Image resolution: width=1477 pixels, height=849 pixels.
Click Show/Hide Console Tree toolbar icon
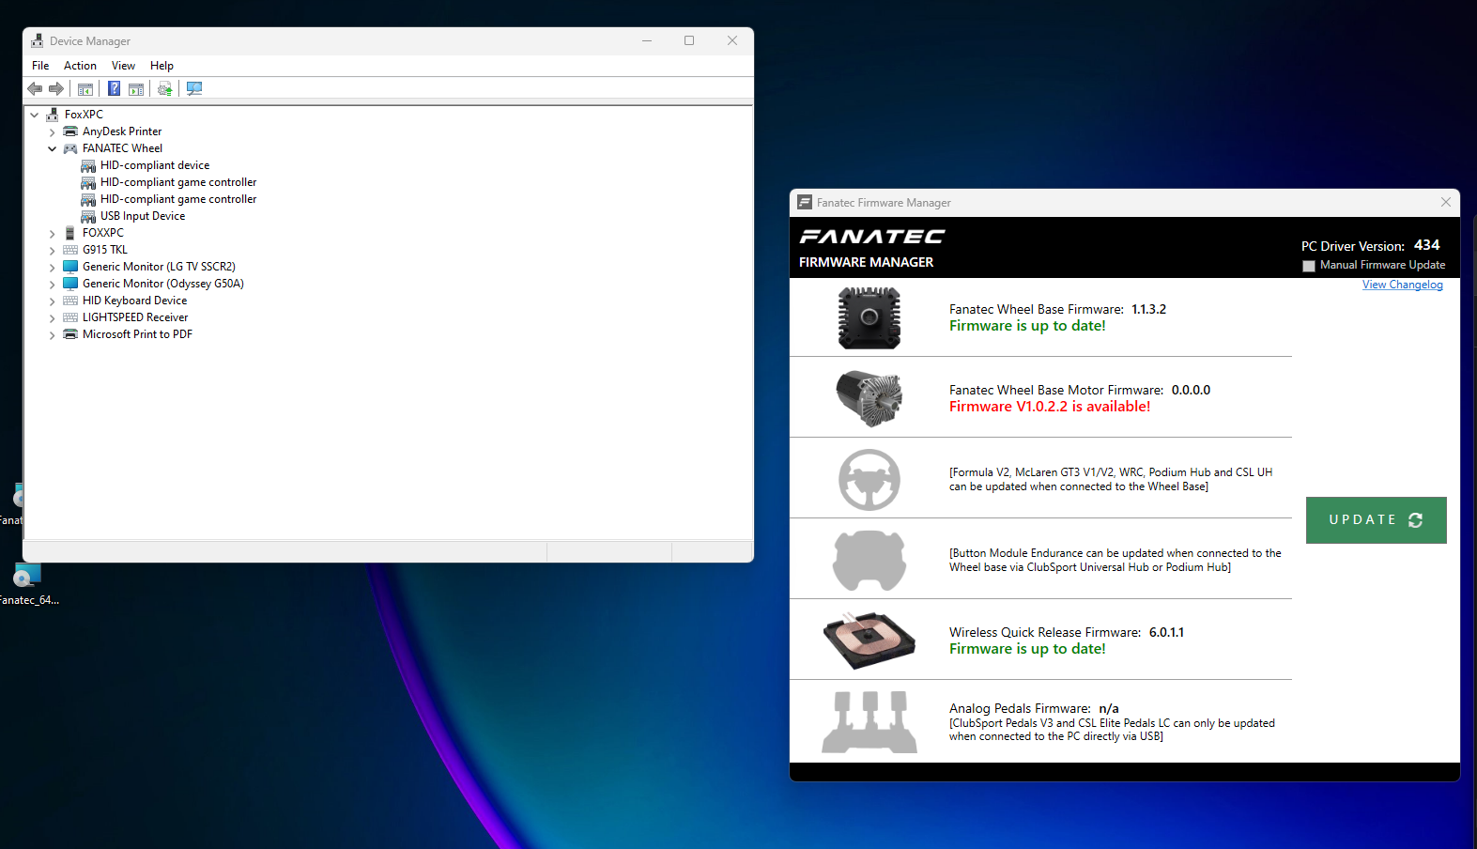pyautogui.click(x=85, y=88)
